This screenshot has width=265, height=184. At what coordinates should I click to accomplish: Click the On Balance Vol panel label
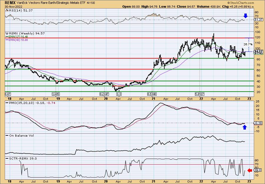[x=21, y=135]
